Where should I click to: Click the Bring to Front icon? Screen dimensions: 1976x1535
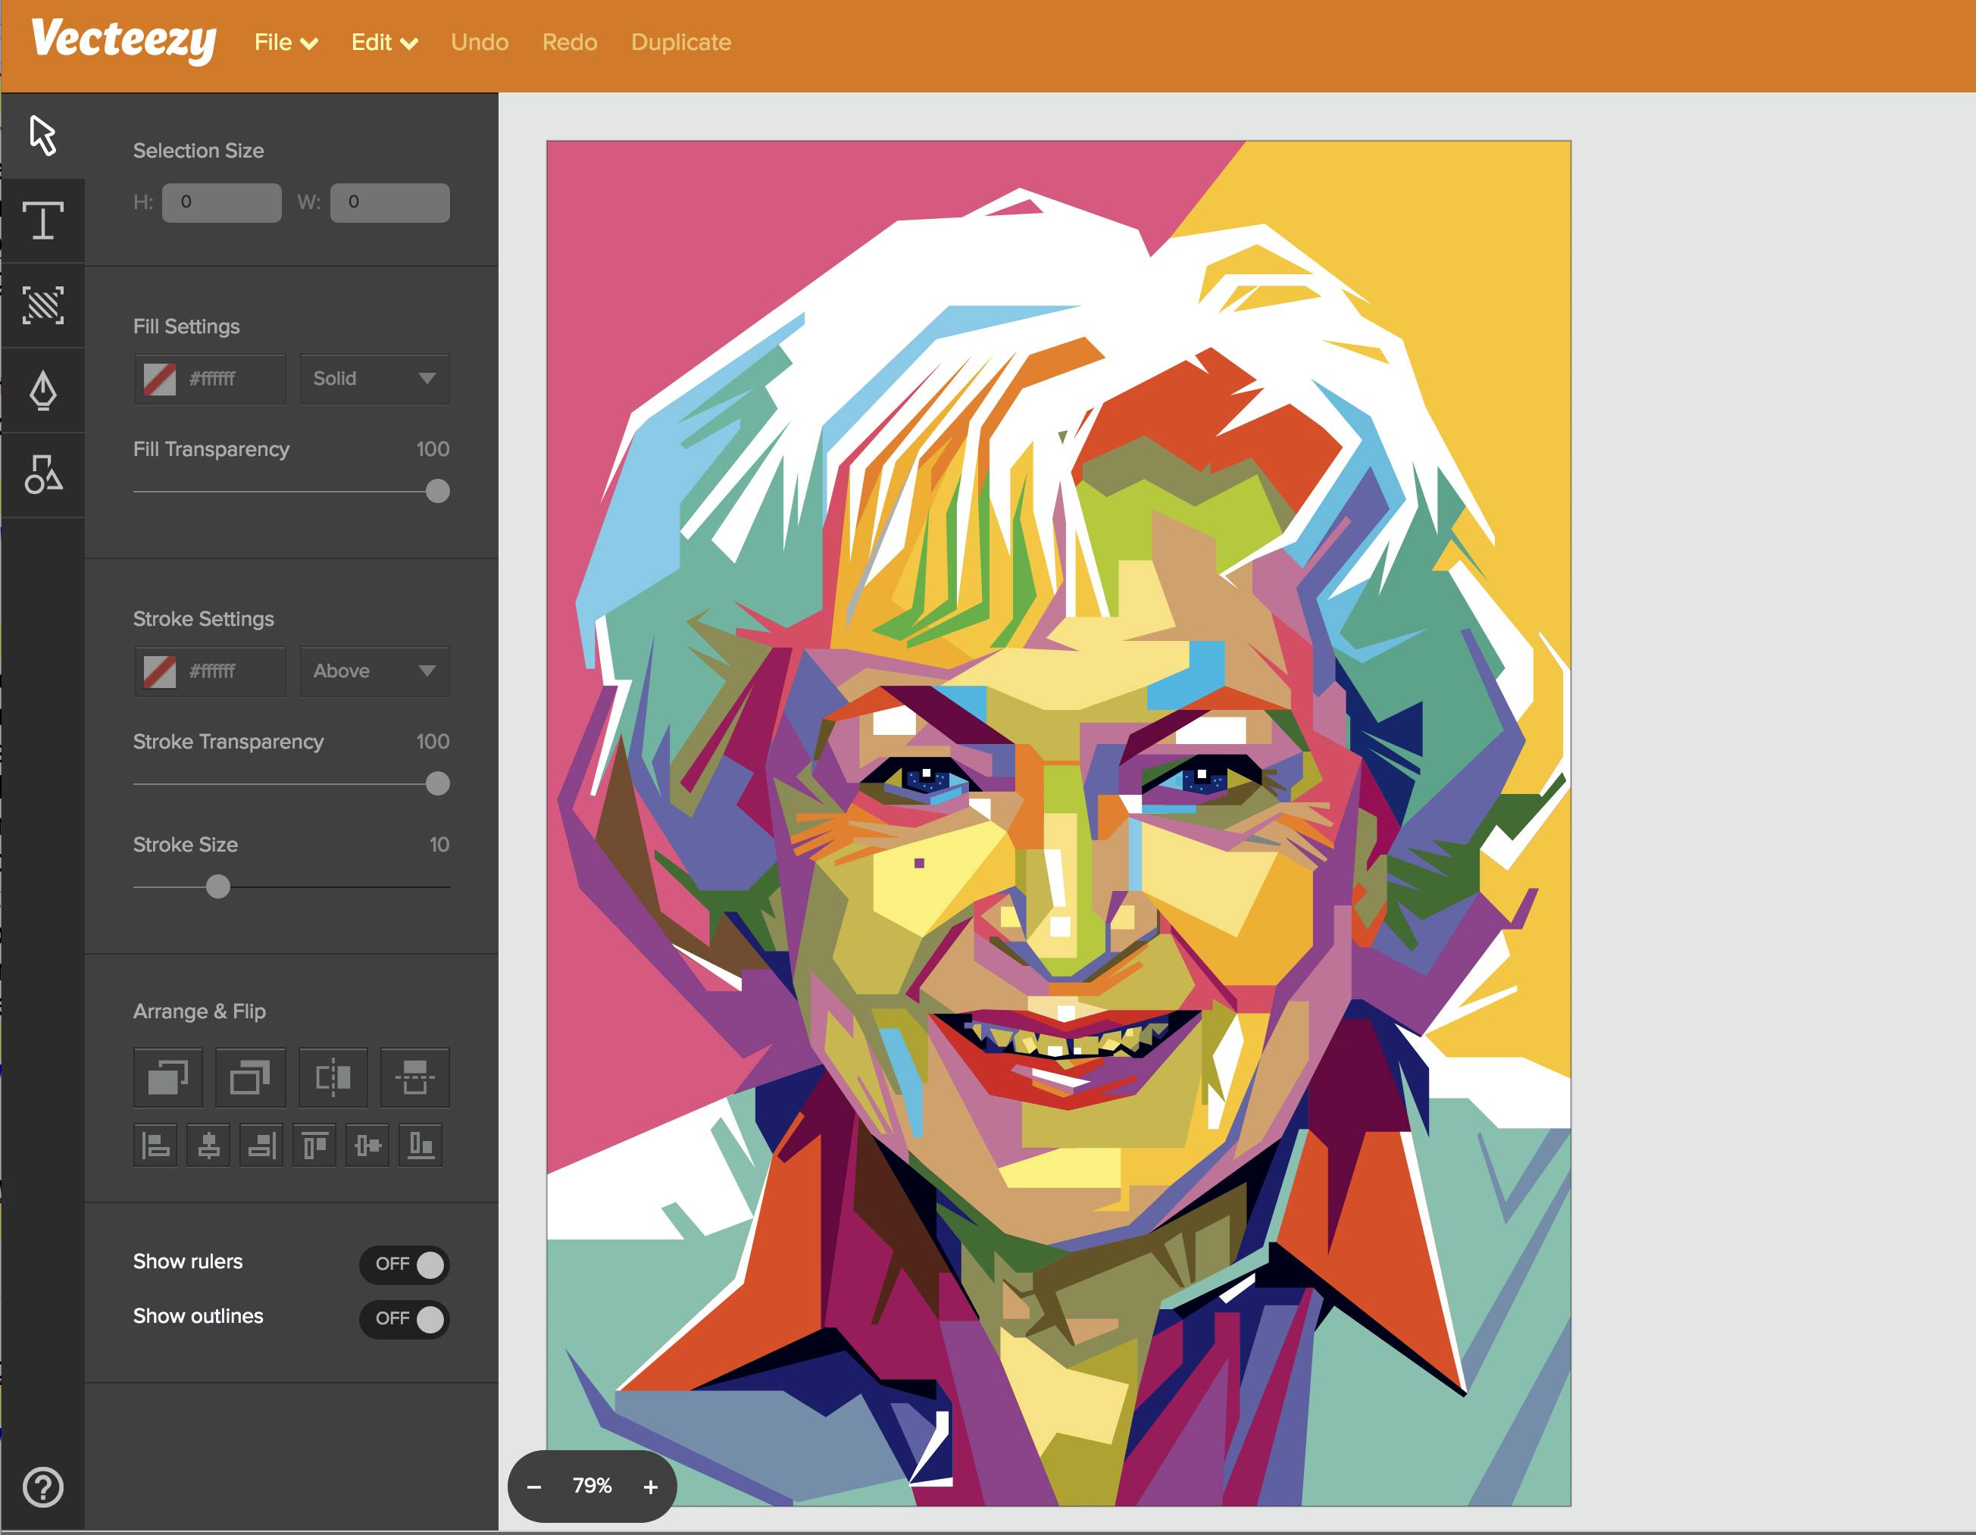(167, 1077)
